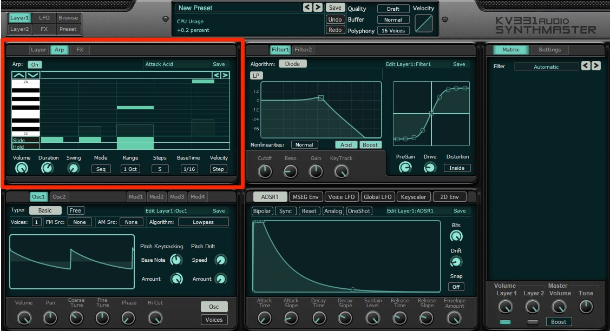Open the Browse tab
The image size is (610, 331).
[x=68, y=17]
